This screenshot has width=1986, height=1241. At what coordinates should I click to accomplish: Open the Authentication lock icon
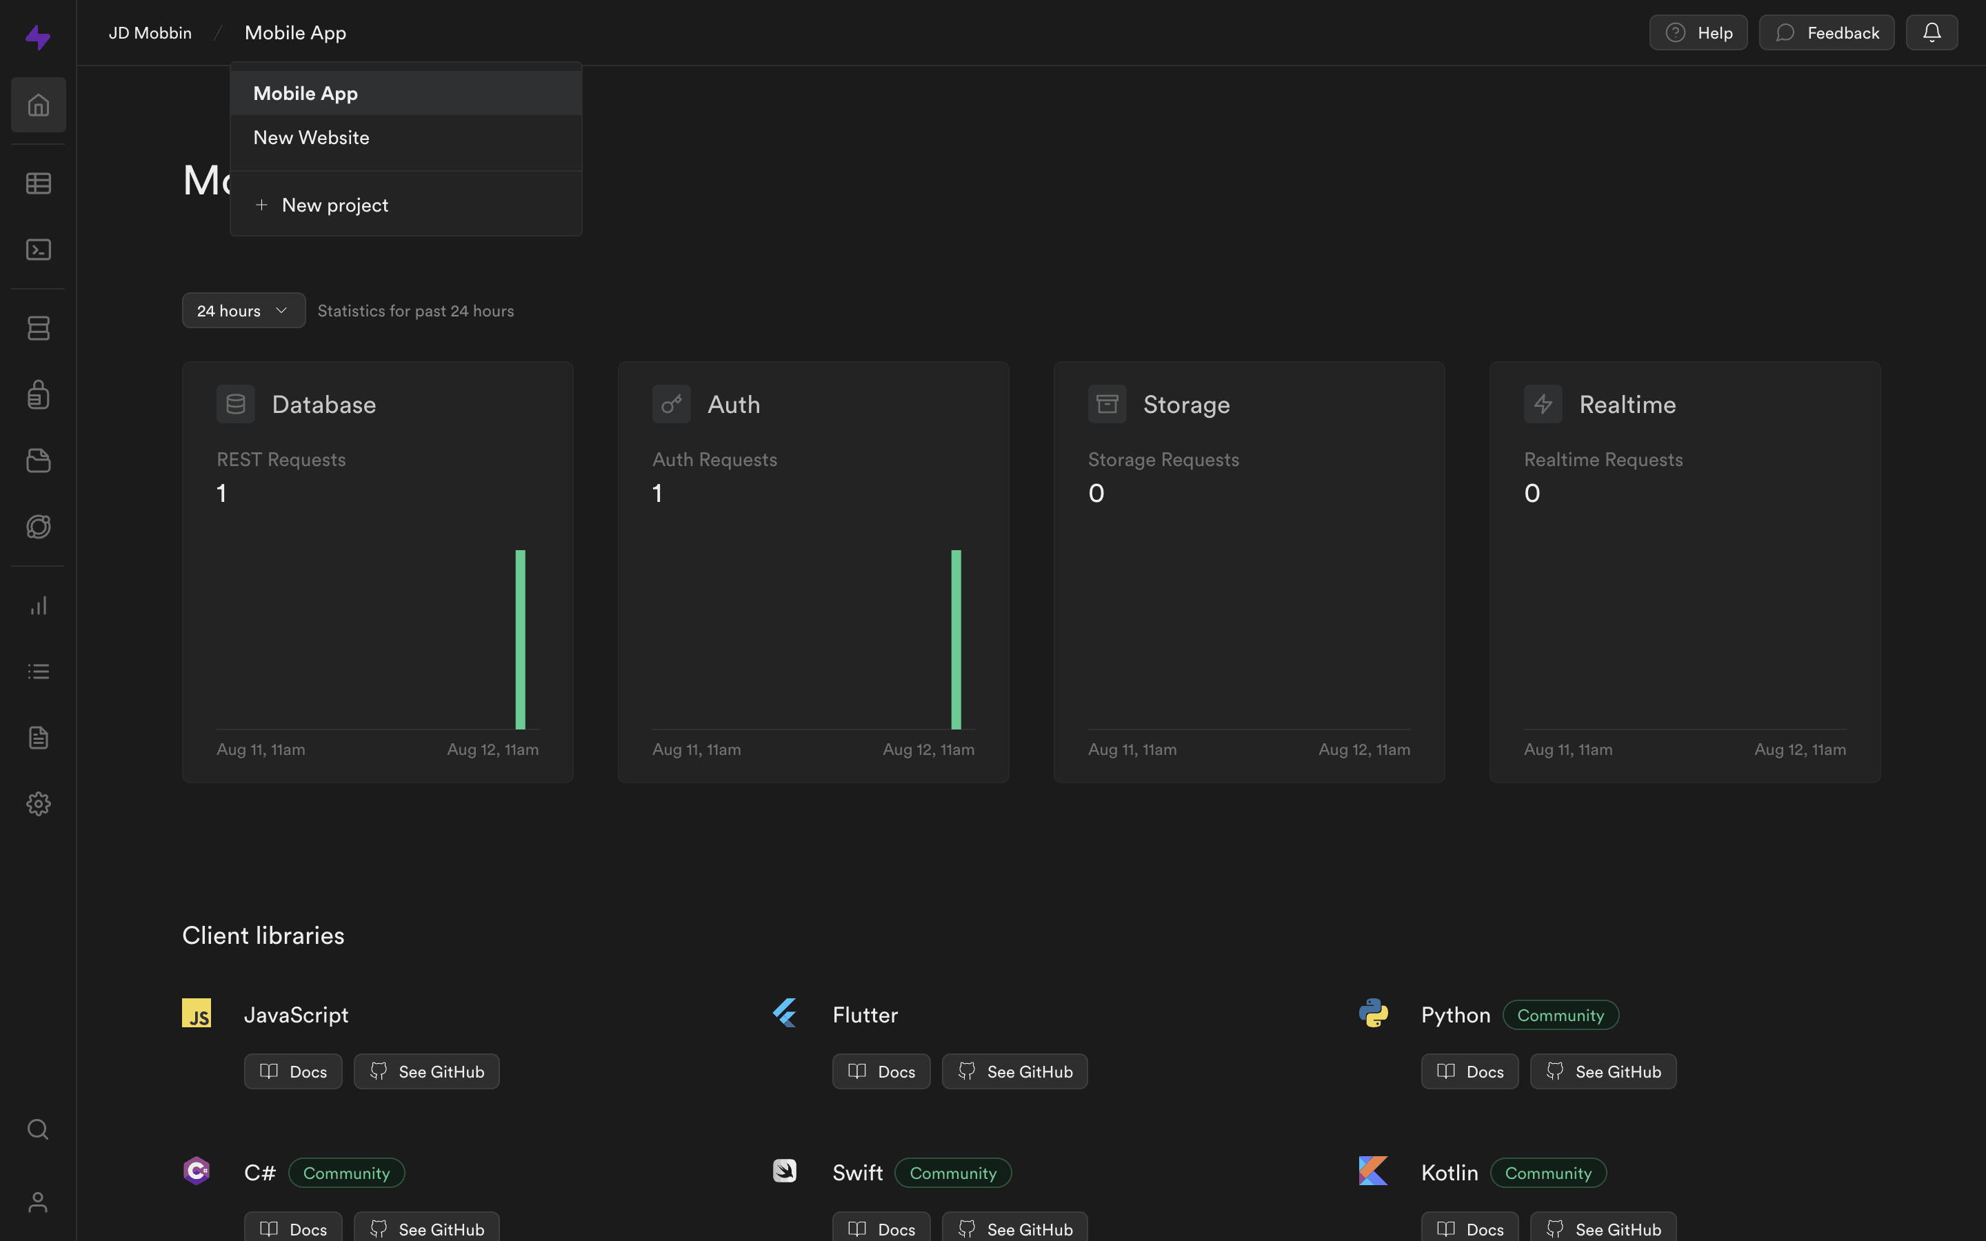39,395
